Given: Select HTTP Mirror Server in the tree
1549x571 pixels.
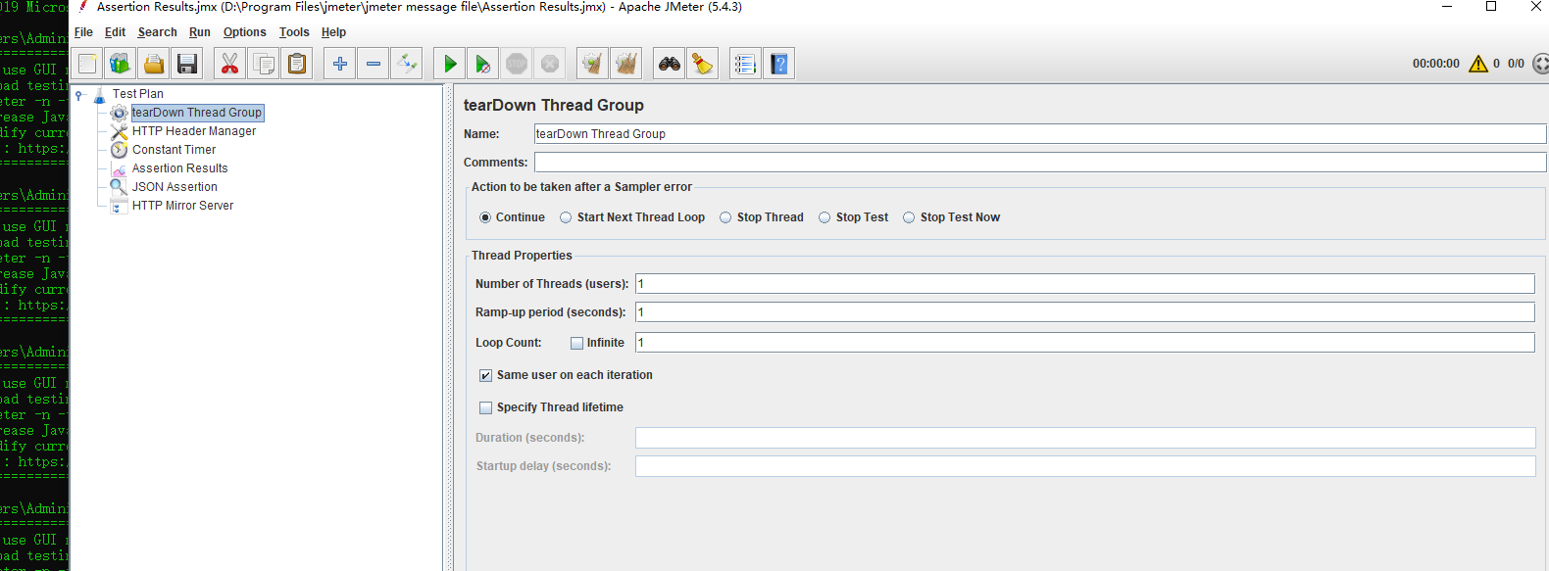Looking at the screenshot, I should tap(182, 206).
